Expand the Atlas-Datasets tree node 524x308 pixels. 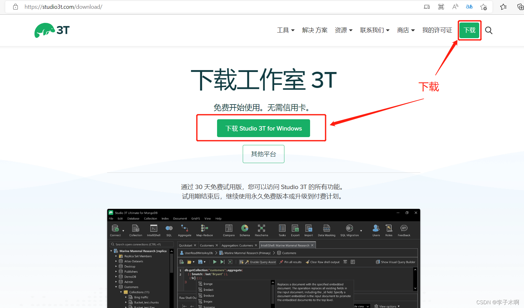(116, 261)
